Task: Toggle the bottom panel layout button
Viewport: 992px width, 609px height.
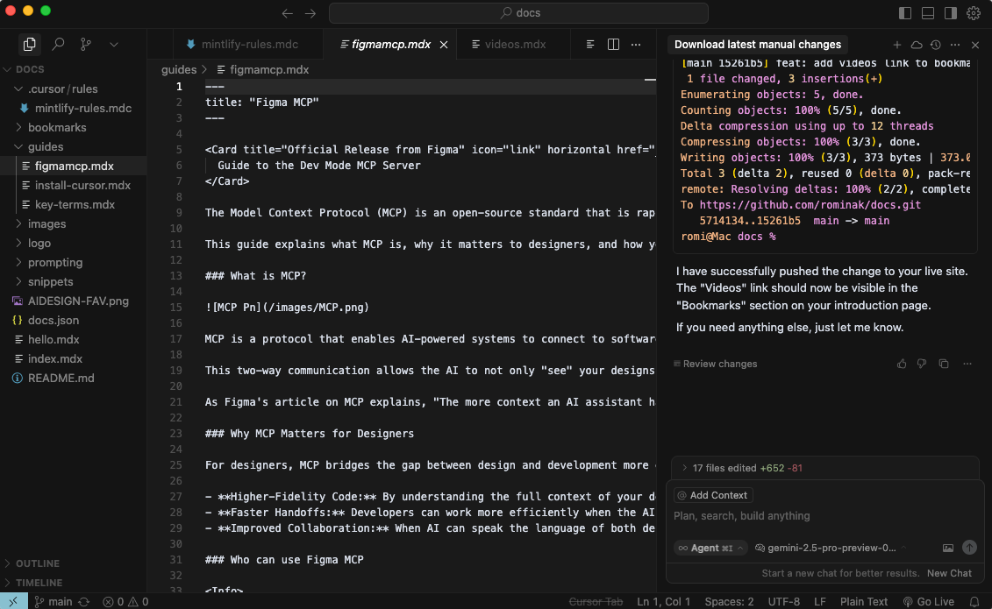Action: point(928,13)
